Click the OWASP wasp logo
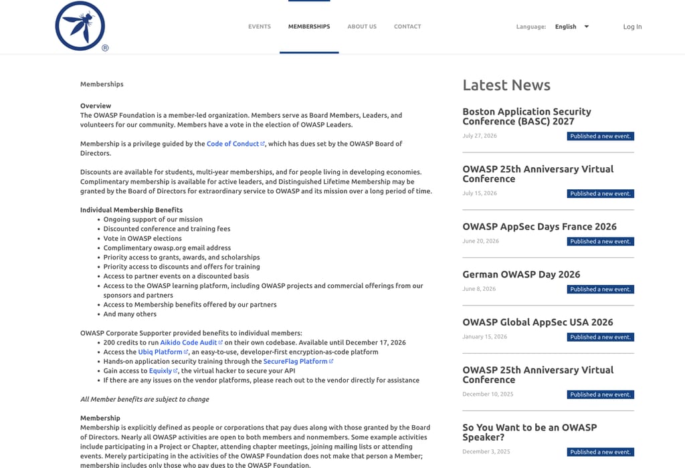The width and height of the screenshot is (685, 468). 81,26
